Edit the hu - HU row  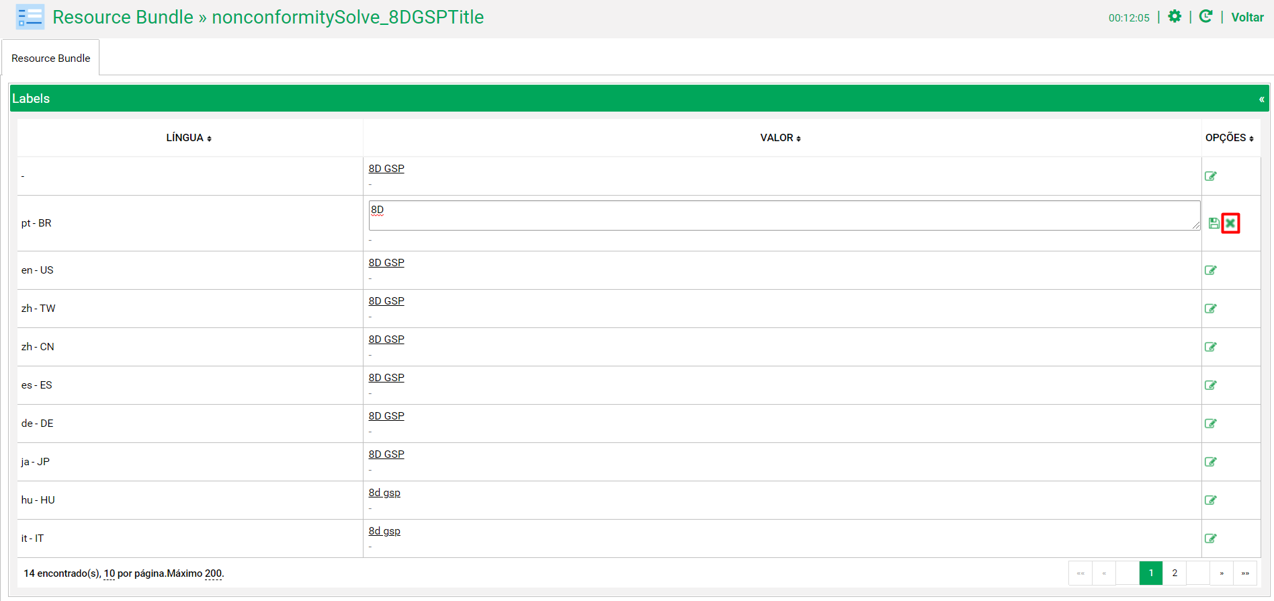point(1211,500)
